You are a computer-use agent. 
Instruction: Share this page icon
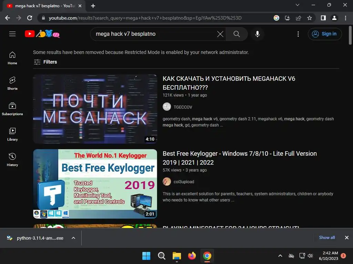click(x=299, y=18)
